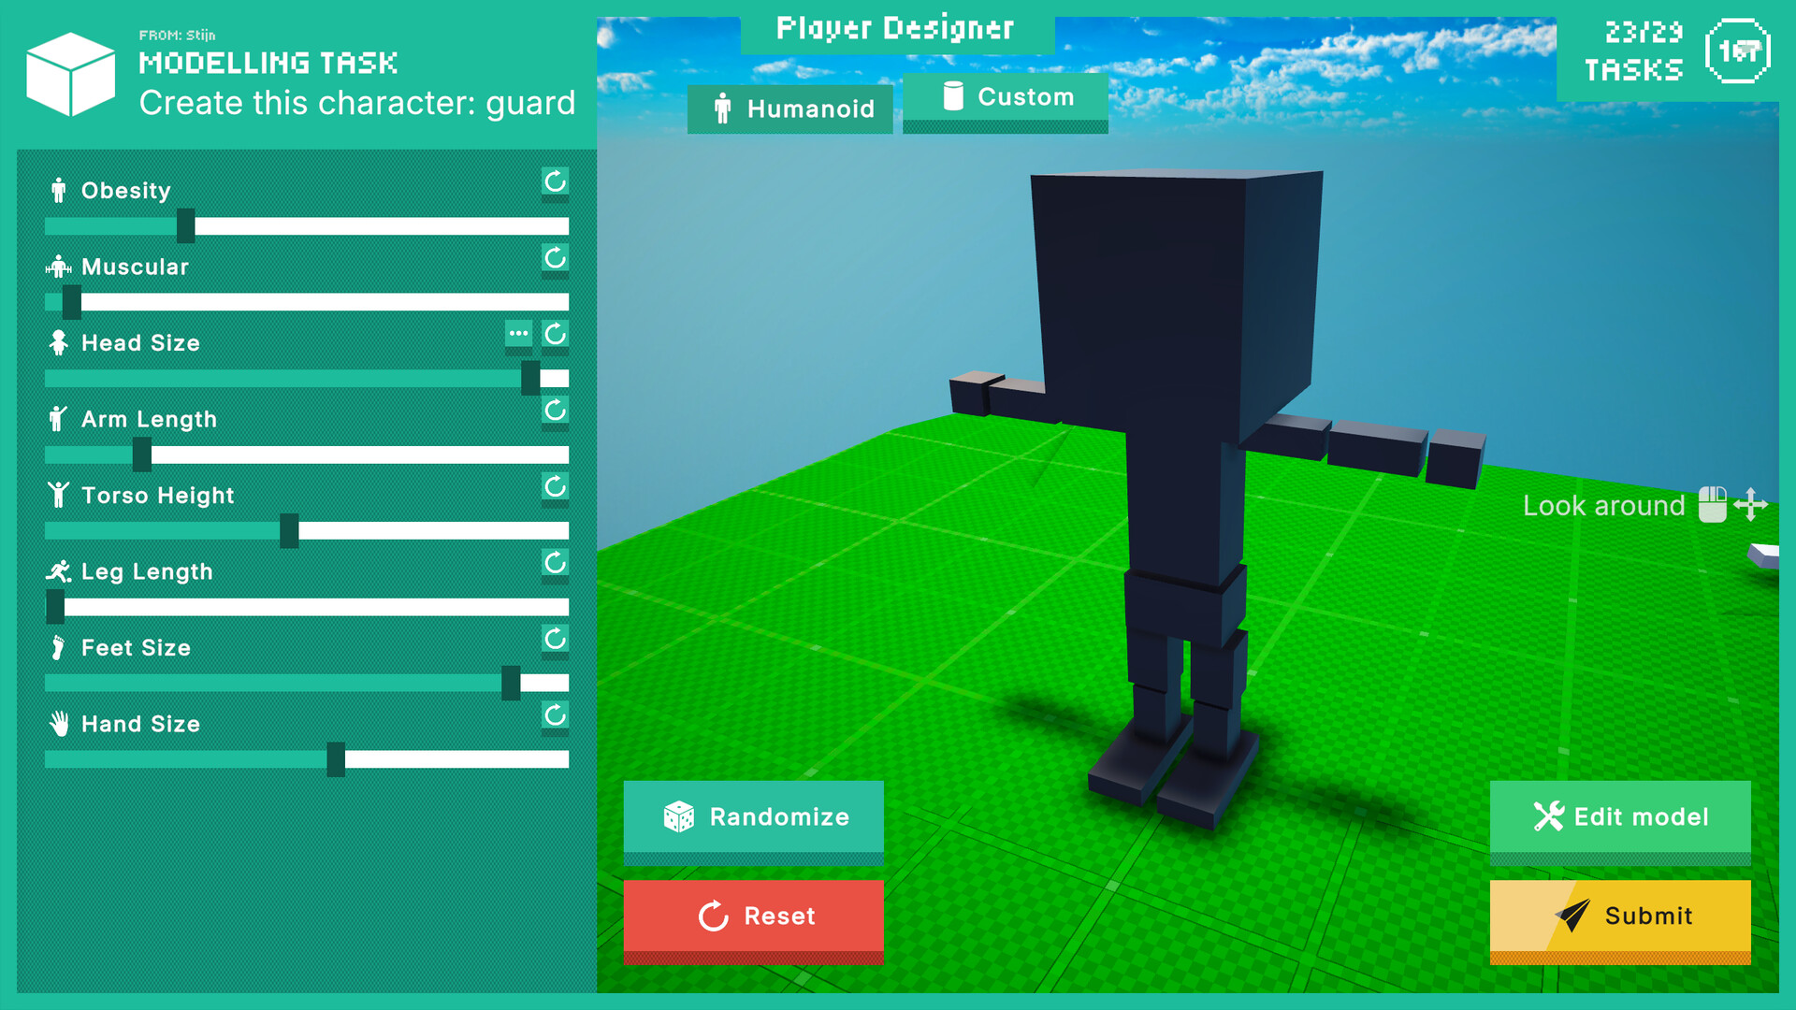1796x1010 pixels.
Task: Click the Torso Height slider handle
Action: pyautogui.click(x=289, y=531)
